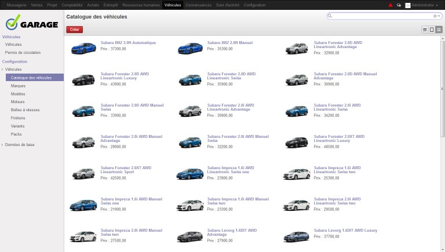This screenshot has height=252, width=445.
Task: Select the kanban grid view
Action: (439, 29)
